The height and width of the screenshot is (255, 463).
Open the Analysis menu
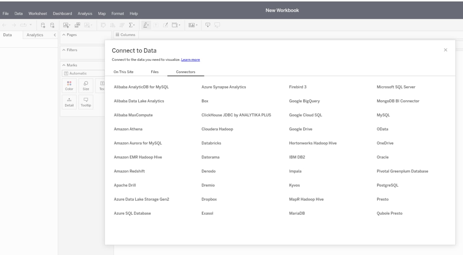pos(85,13)
